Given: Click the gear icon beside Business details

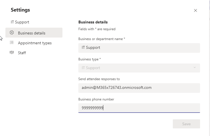Looking at the screenshot, I should pos(12,33).
